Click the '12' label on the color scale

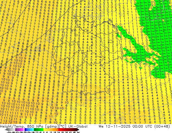[51, 132]
